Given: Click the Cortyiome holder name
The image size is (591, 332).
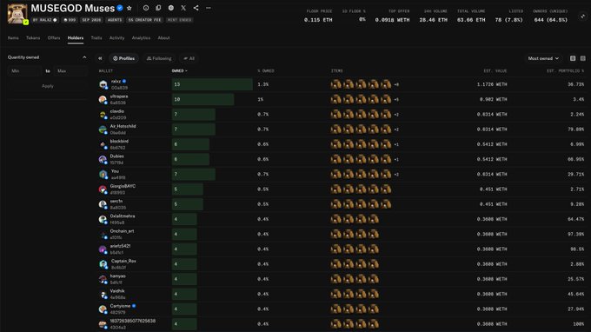Looking at the screenshot, I should pos(120,306).
